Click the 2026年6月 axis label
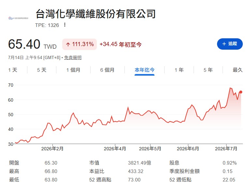Screen dimensions: 248x186 (x=188, y=149)
